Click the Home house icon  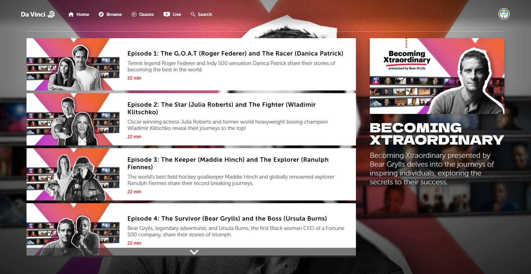pos(71,14)
